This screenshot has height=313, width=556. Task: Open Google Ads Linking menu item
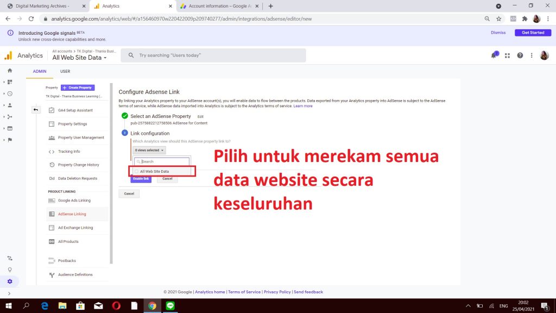[x=74, y=201]
